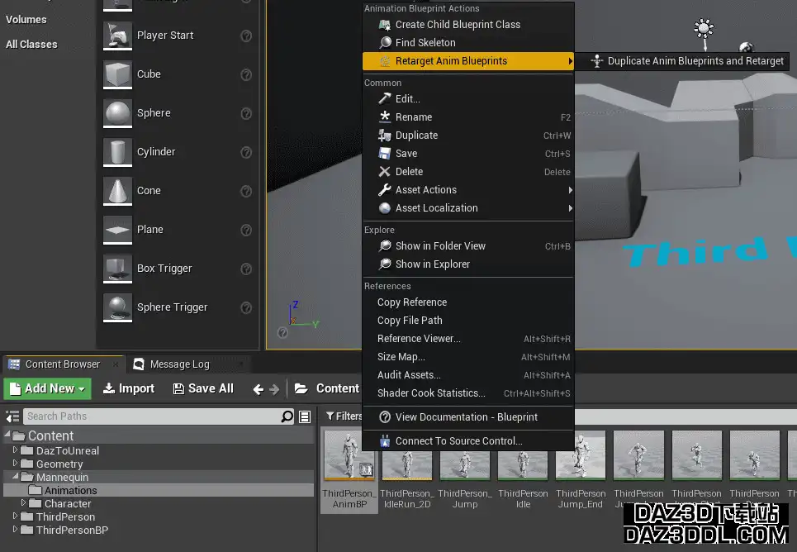Image resolution: width=797 pixels, height=552 pixels.
Task: Open the Asset Actions submenu
Action: [x=468, y=190]
